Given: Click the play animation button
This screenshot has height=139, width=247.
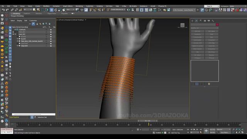Looking at the screenshot, I should point(195,129).
